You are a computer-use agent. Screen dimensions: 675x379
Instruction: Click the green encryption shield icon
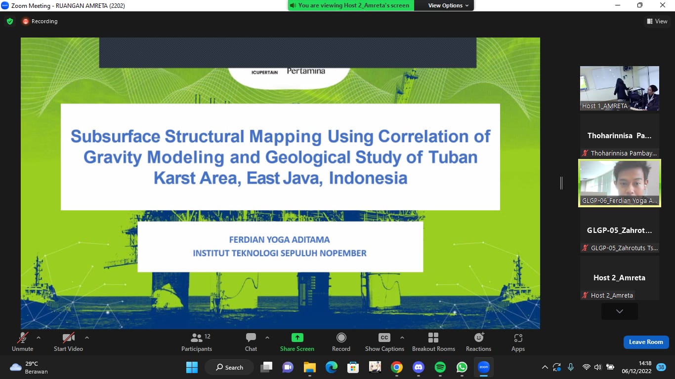click(x=9, y=21)
